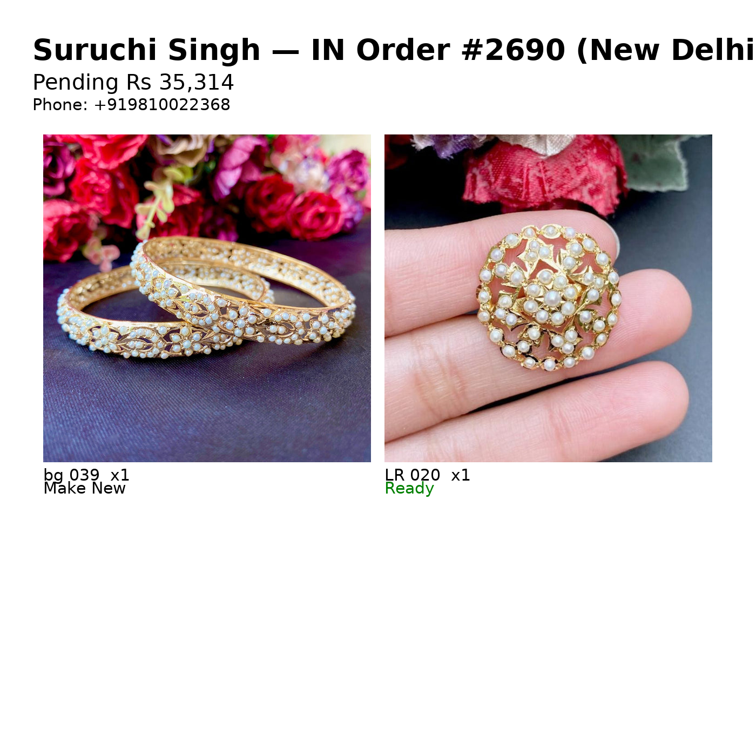Click the word Phone: label
This screenshot has width=756, height=756.
point(60,105)
